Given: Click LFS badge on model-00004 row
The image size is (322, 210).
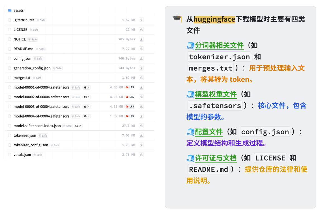Looking at the screenshot, I should (x=130, y=116).
